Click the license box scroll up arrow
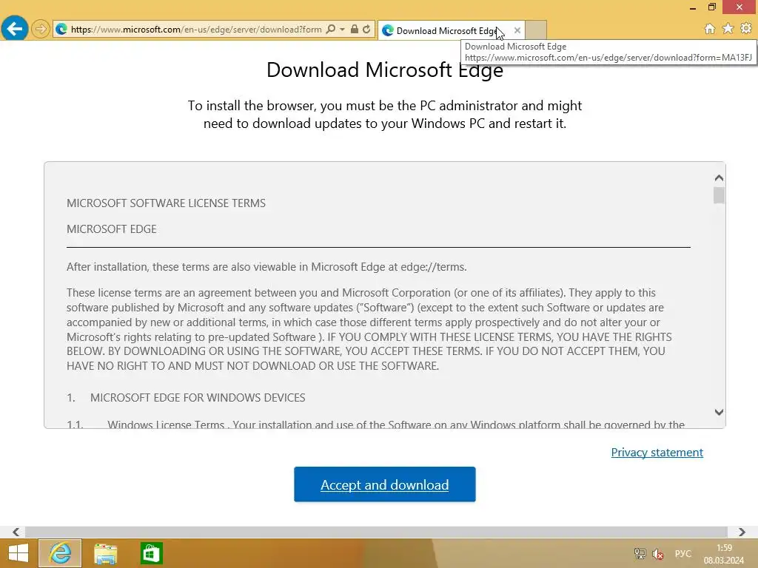This screenshot has width=758, height=568. [x=719, y=178]
